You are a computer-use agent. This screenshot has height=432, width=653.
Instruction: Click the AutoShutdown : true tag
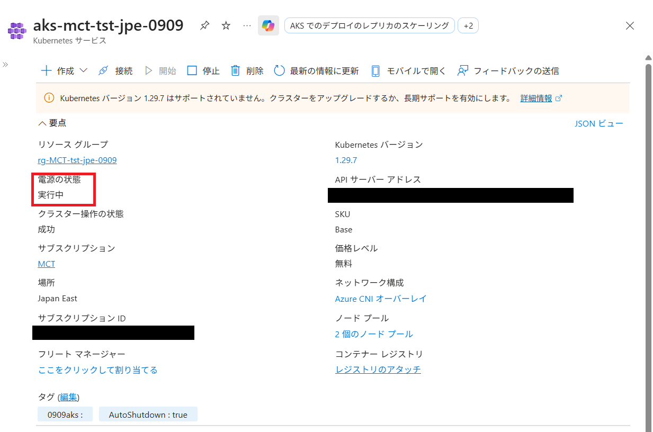click(x=148, y=415)
